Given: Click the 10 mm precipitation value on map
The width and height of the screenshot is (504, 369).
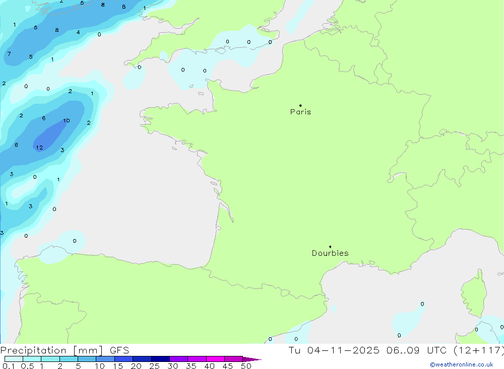Looking at the screenshot, I should [66, 120].
